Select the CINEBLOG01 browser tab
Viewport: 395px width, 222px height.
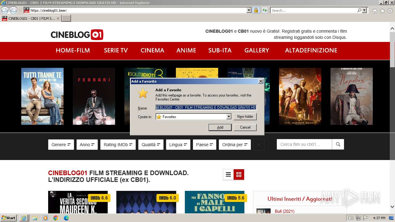point(31,18)
